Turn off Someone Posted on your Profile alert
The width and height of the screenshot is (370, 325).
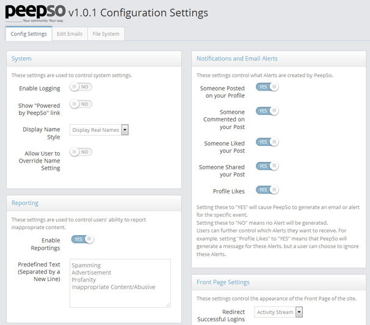(267, 87)
